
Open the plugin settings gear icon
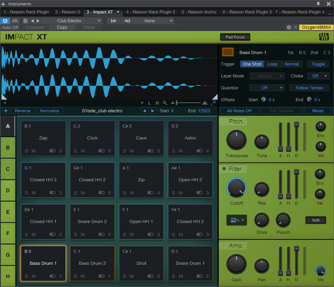289,27
